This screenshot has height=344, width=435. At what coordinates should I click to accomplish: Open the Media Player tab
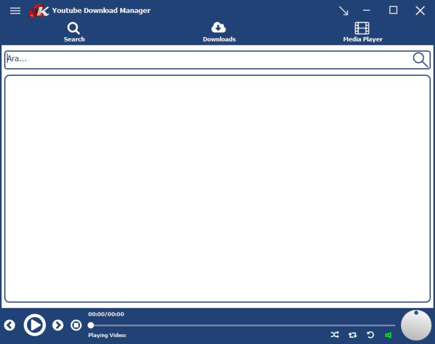(362, 32)
